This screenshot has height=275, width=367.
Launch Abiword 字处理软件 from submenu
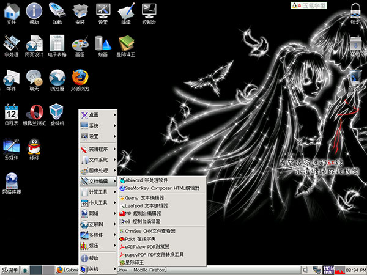click(x=162, y=180)
